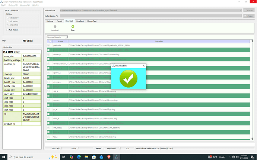Click the init_boot_a partition name
Screen dimensions: 257x160
[x=58, y=128]
